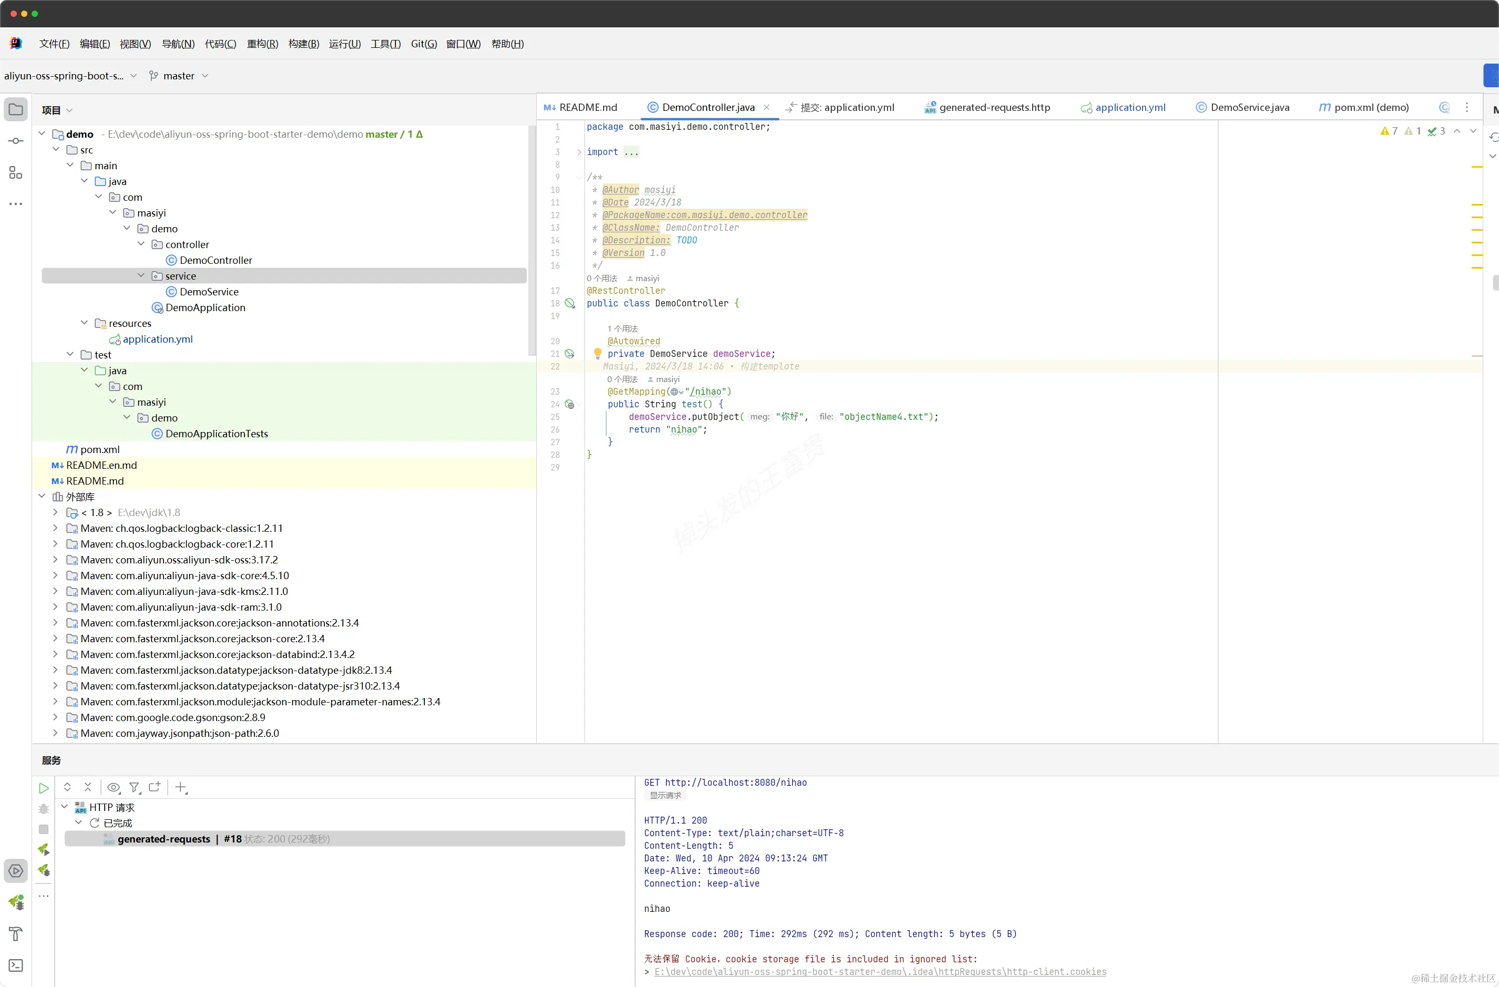Expand Maven aliyun-sdk-oss 3.17.2 library

(x=55, y=560)
